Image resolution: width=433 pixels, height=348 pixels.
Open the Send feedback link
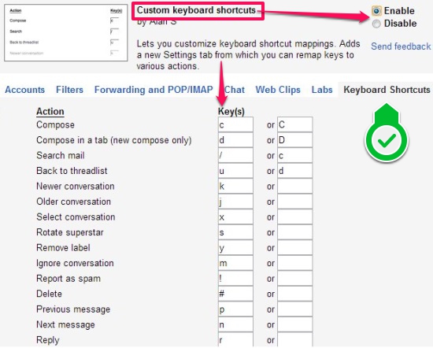[401, 46]
